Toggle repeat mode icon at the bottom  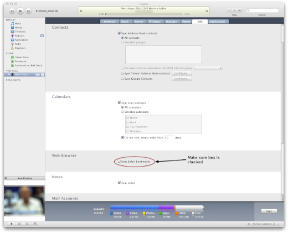27,224
